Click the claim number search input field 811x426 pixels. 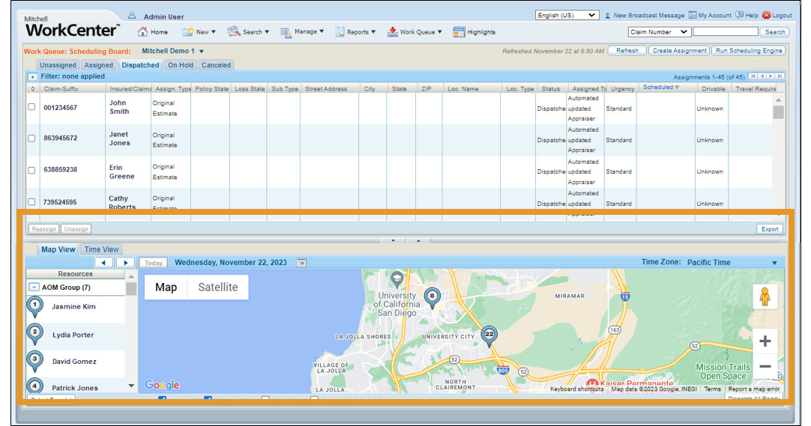[725, 32]
